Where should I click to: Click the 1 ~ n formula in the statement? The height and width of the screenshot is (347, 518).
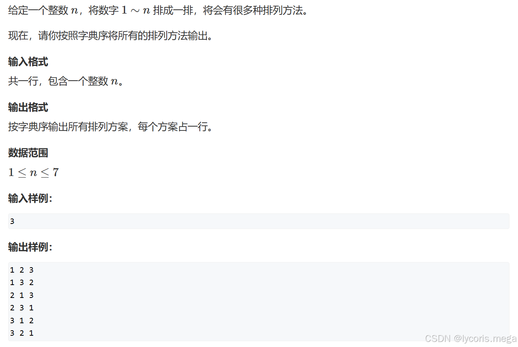[136, 11]
